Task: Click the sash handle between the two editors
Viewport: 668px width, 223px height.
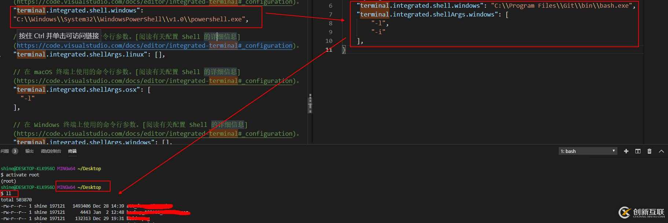Action: pos(310,103)
